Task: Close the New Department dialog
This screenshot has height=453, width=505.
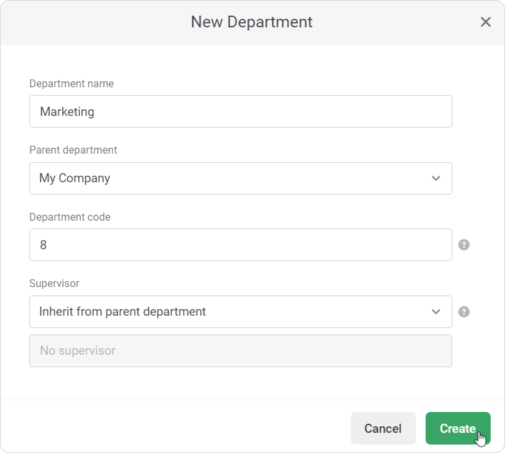Action: [x=485, y=22]
